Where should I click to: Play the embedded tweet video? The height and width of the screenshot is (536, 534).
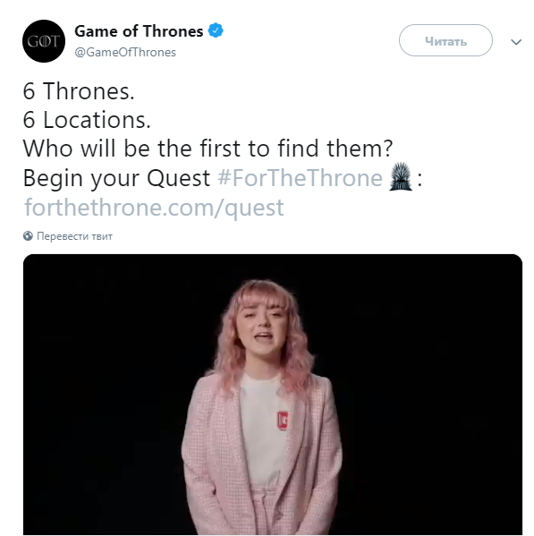[x=273, y=395]
